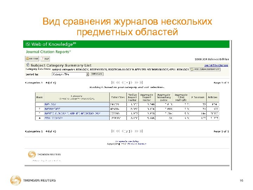Click the Category column header
Screen dimensions: 253x190
pyautogui.click(x=77, y=97)
